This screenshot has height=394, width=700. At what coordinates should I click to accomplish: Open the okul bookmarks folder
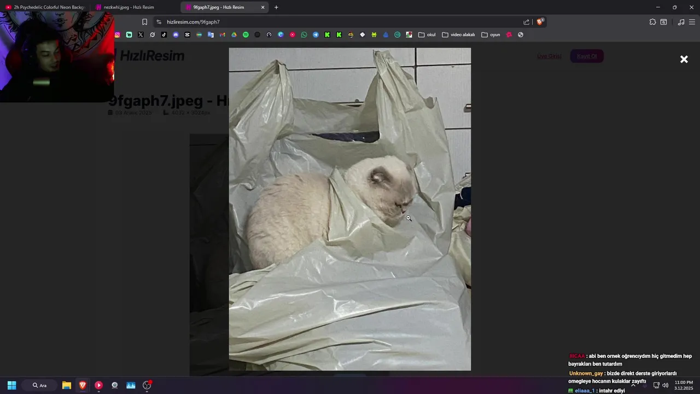427,34
